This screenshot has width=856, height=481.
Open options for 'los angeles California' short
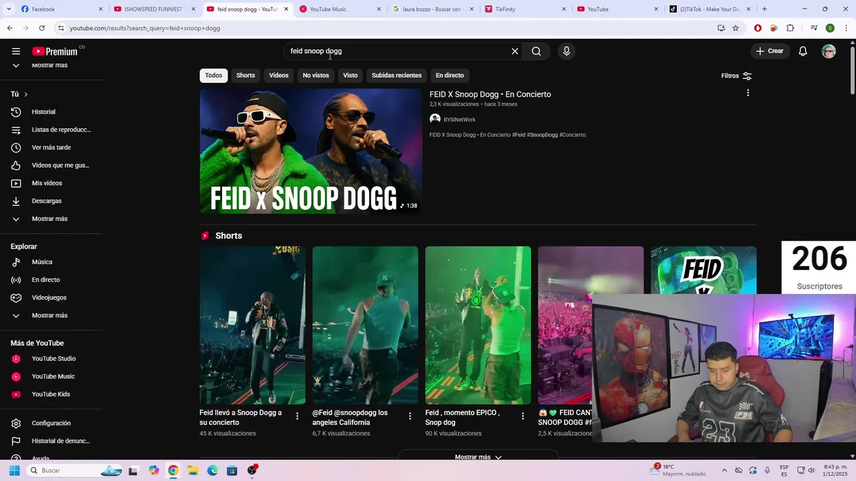(x=410, y=416)
